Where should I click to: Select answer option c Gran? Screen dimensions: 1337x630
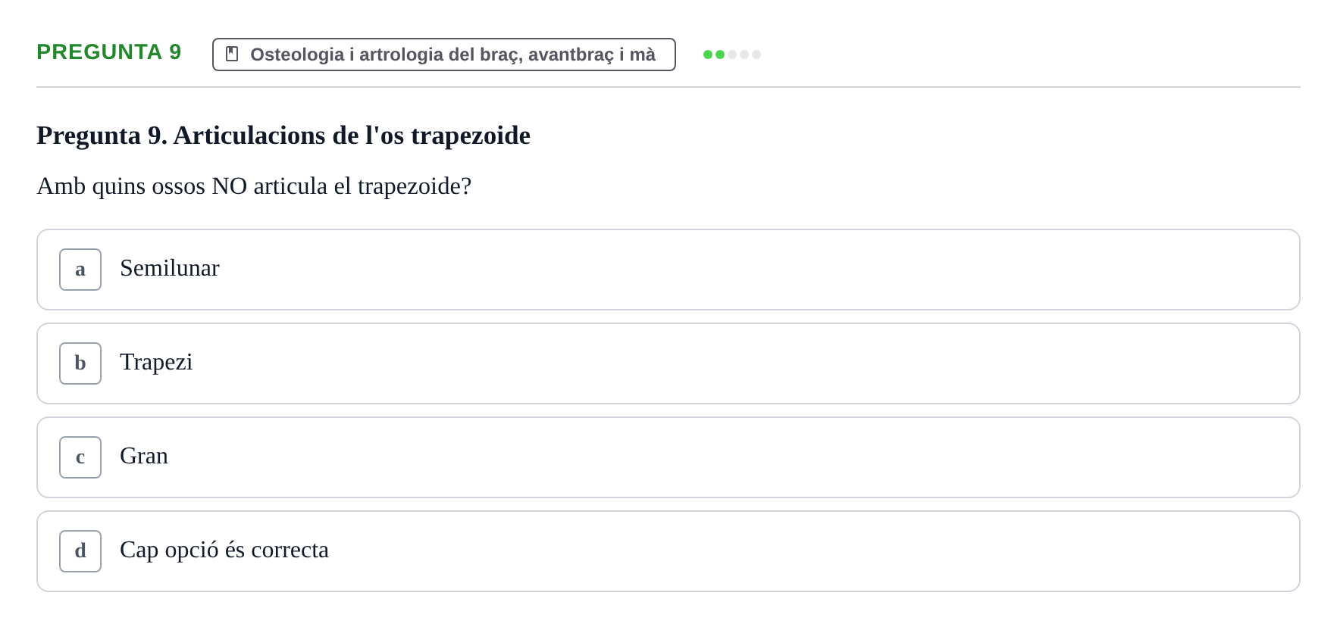[668, 457]
